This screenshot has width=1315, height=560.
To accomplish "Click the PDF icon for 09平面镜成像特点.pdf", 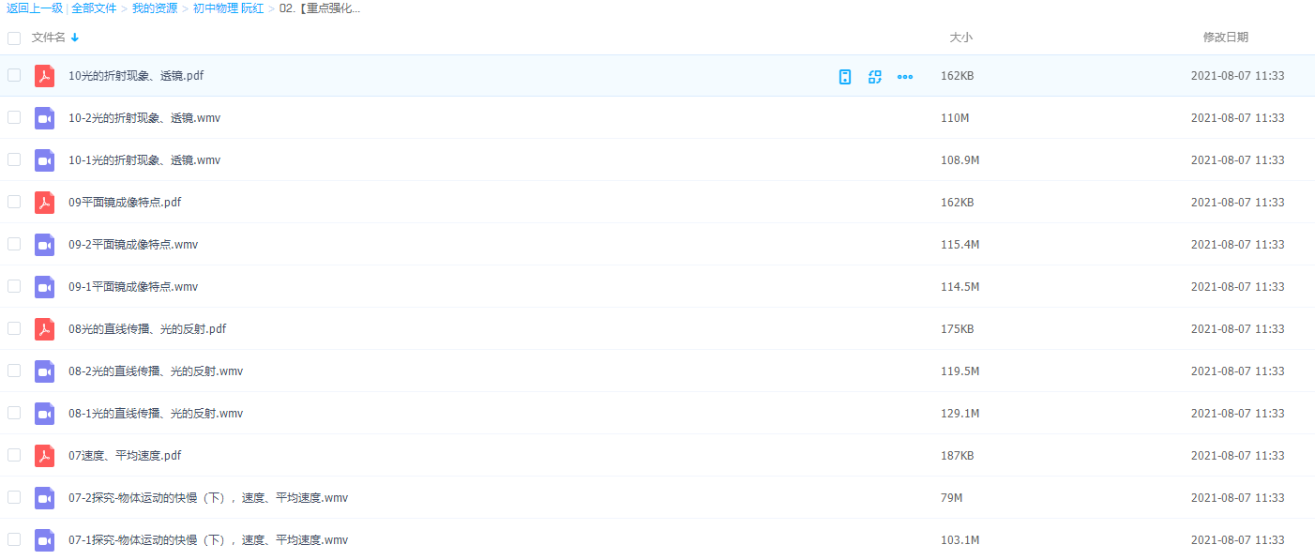I will 44,203.
